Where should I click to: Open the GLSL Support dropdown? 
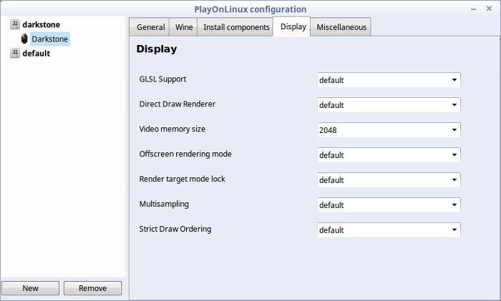pyautogui.click(x=389, y=80)
